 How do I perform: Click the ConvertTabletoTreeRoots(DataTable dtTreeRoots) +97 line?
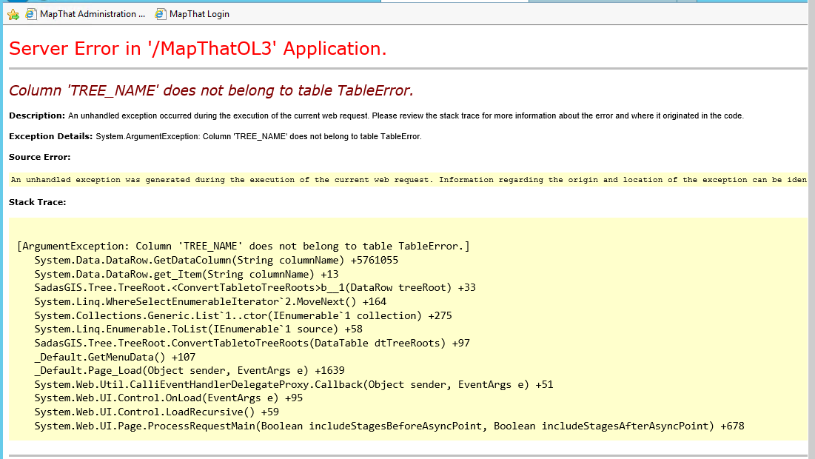tap(252, 343)
